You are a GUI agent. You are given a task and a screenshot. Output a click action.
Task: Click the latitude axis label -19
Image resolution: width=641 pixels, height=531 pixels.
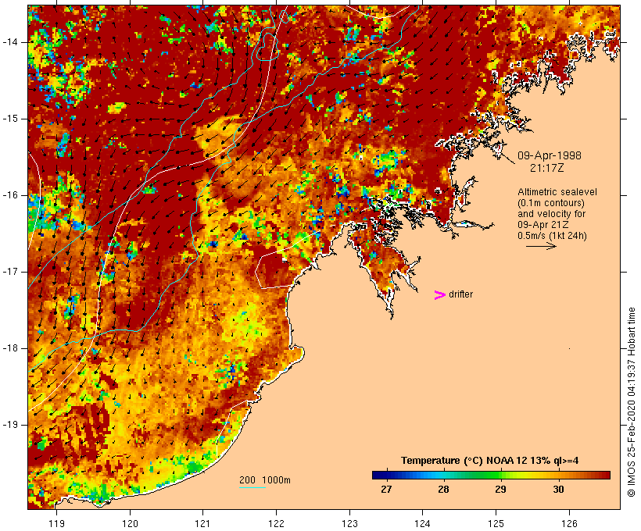click(x=10, y=425)
